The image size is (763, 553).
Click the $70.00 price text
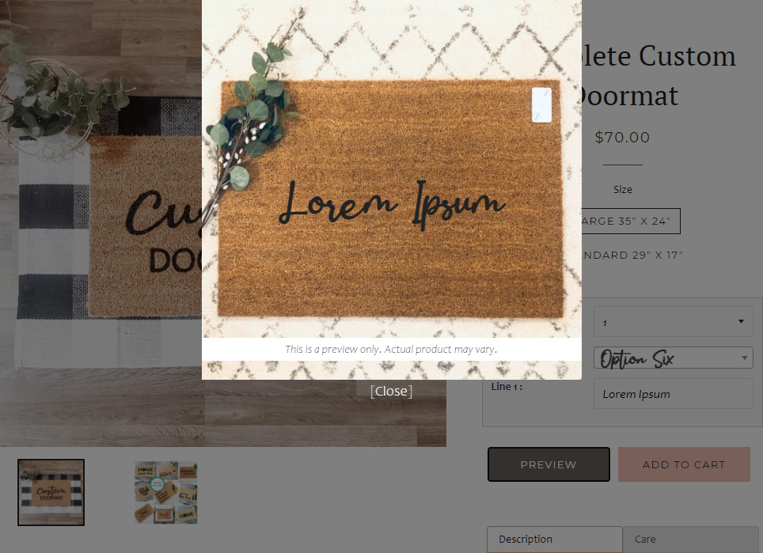point(622,138)
